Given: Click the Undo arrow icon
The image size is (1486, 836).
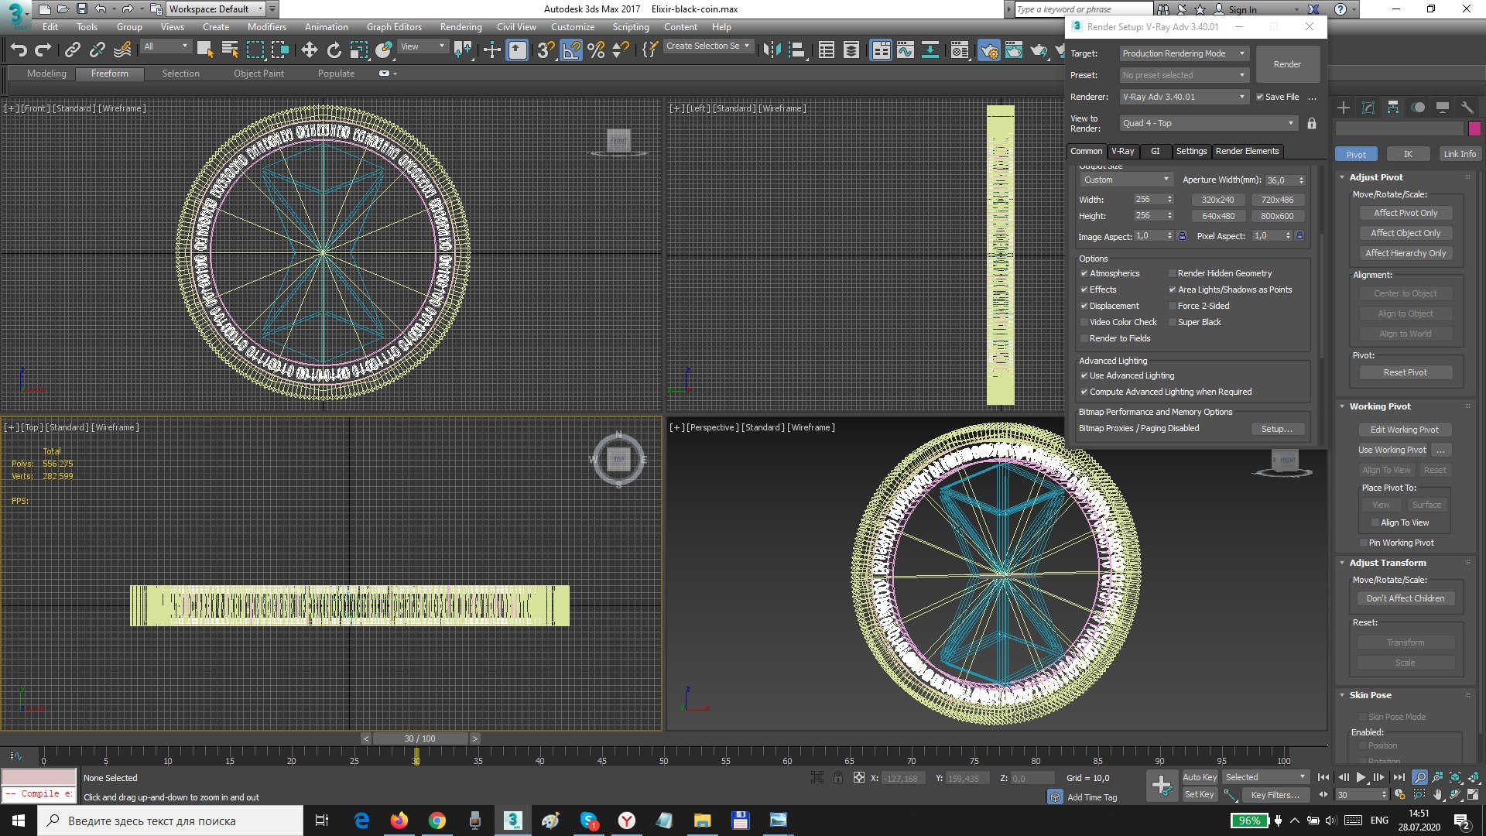Looking at the screenshot, I should [x=19, y=50].
